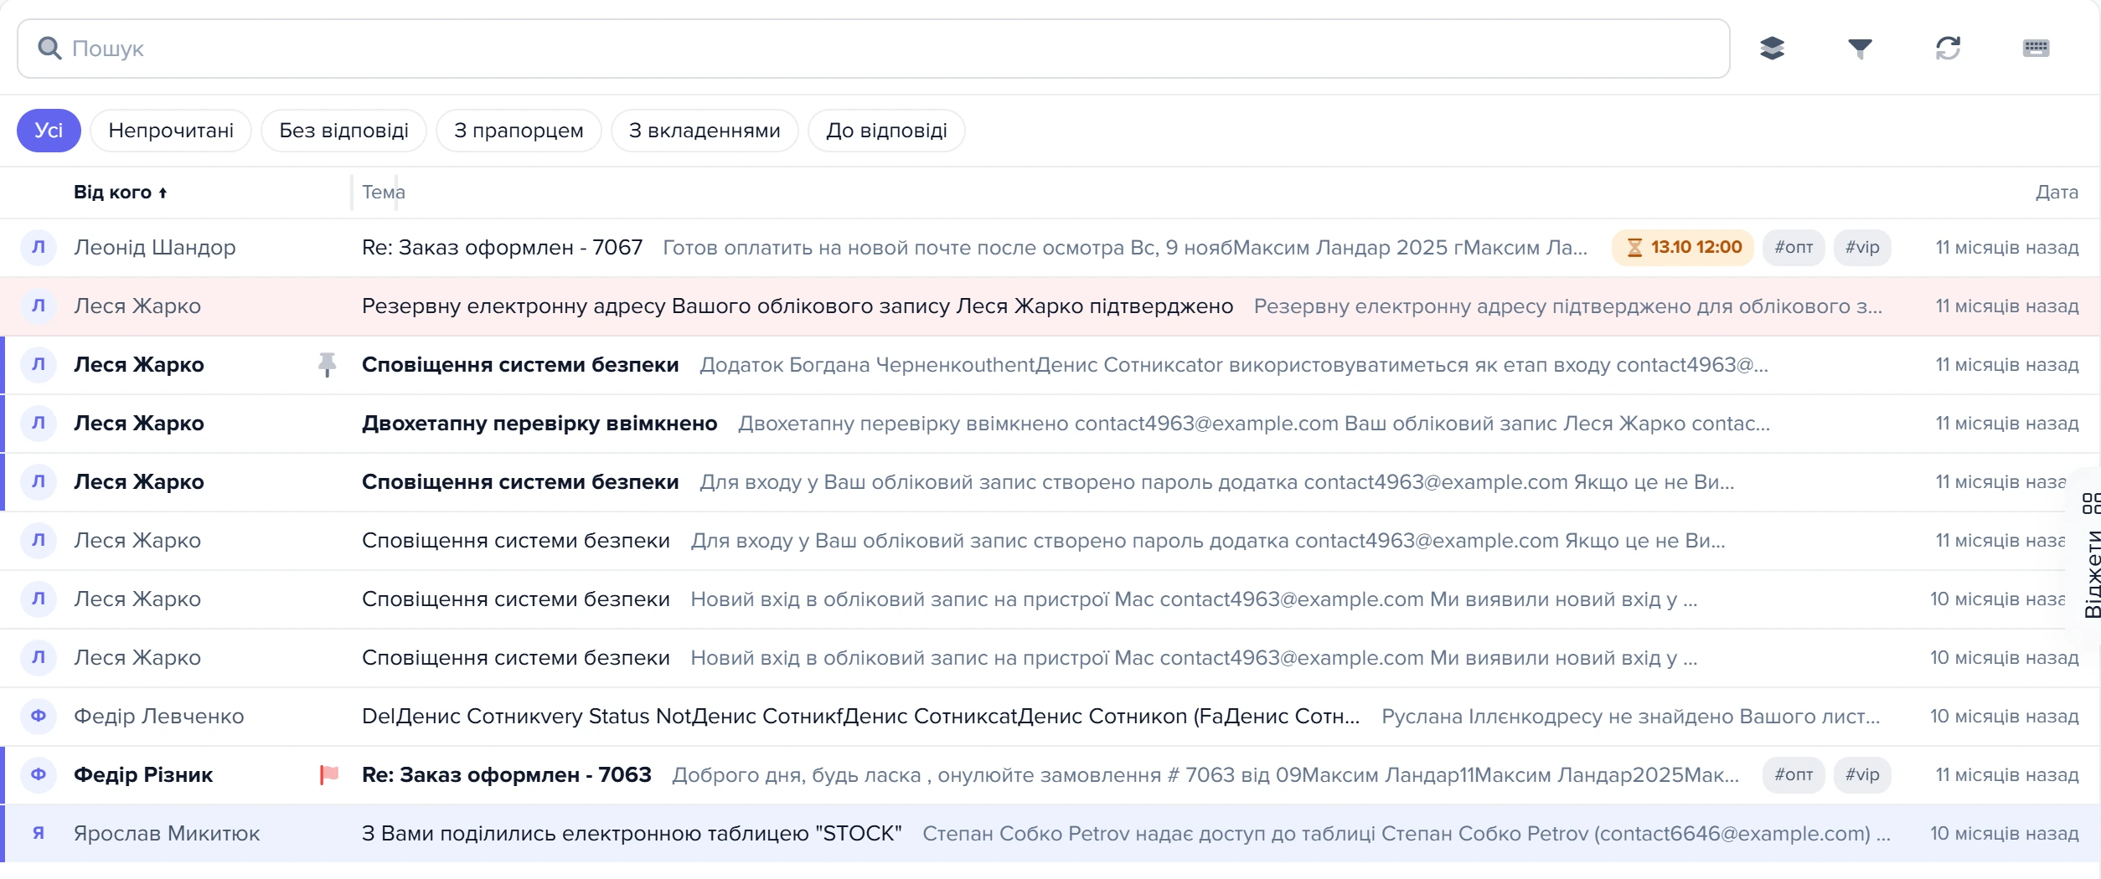2101x879 pixels.
Task: Open the Резервну електронну адресу підтверджено email
Action: (x=1050, y=306)
